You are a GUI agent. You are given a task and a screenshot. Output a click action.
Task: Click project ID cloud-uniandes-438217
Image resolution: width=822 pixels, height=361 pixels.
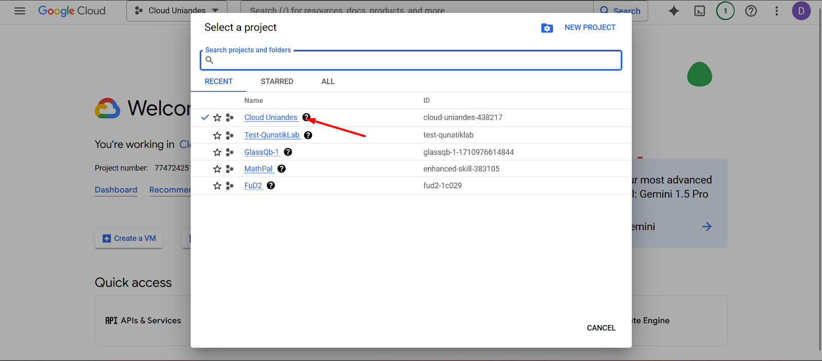[463, 118]
